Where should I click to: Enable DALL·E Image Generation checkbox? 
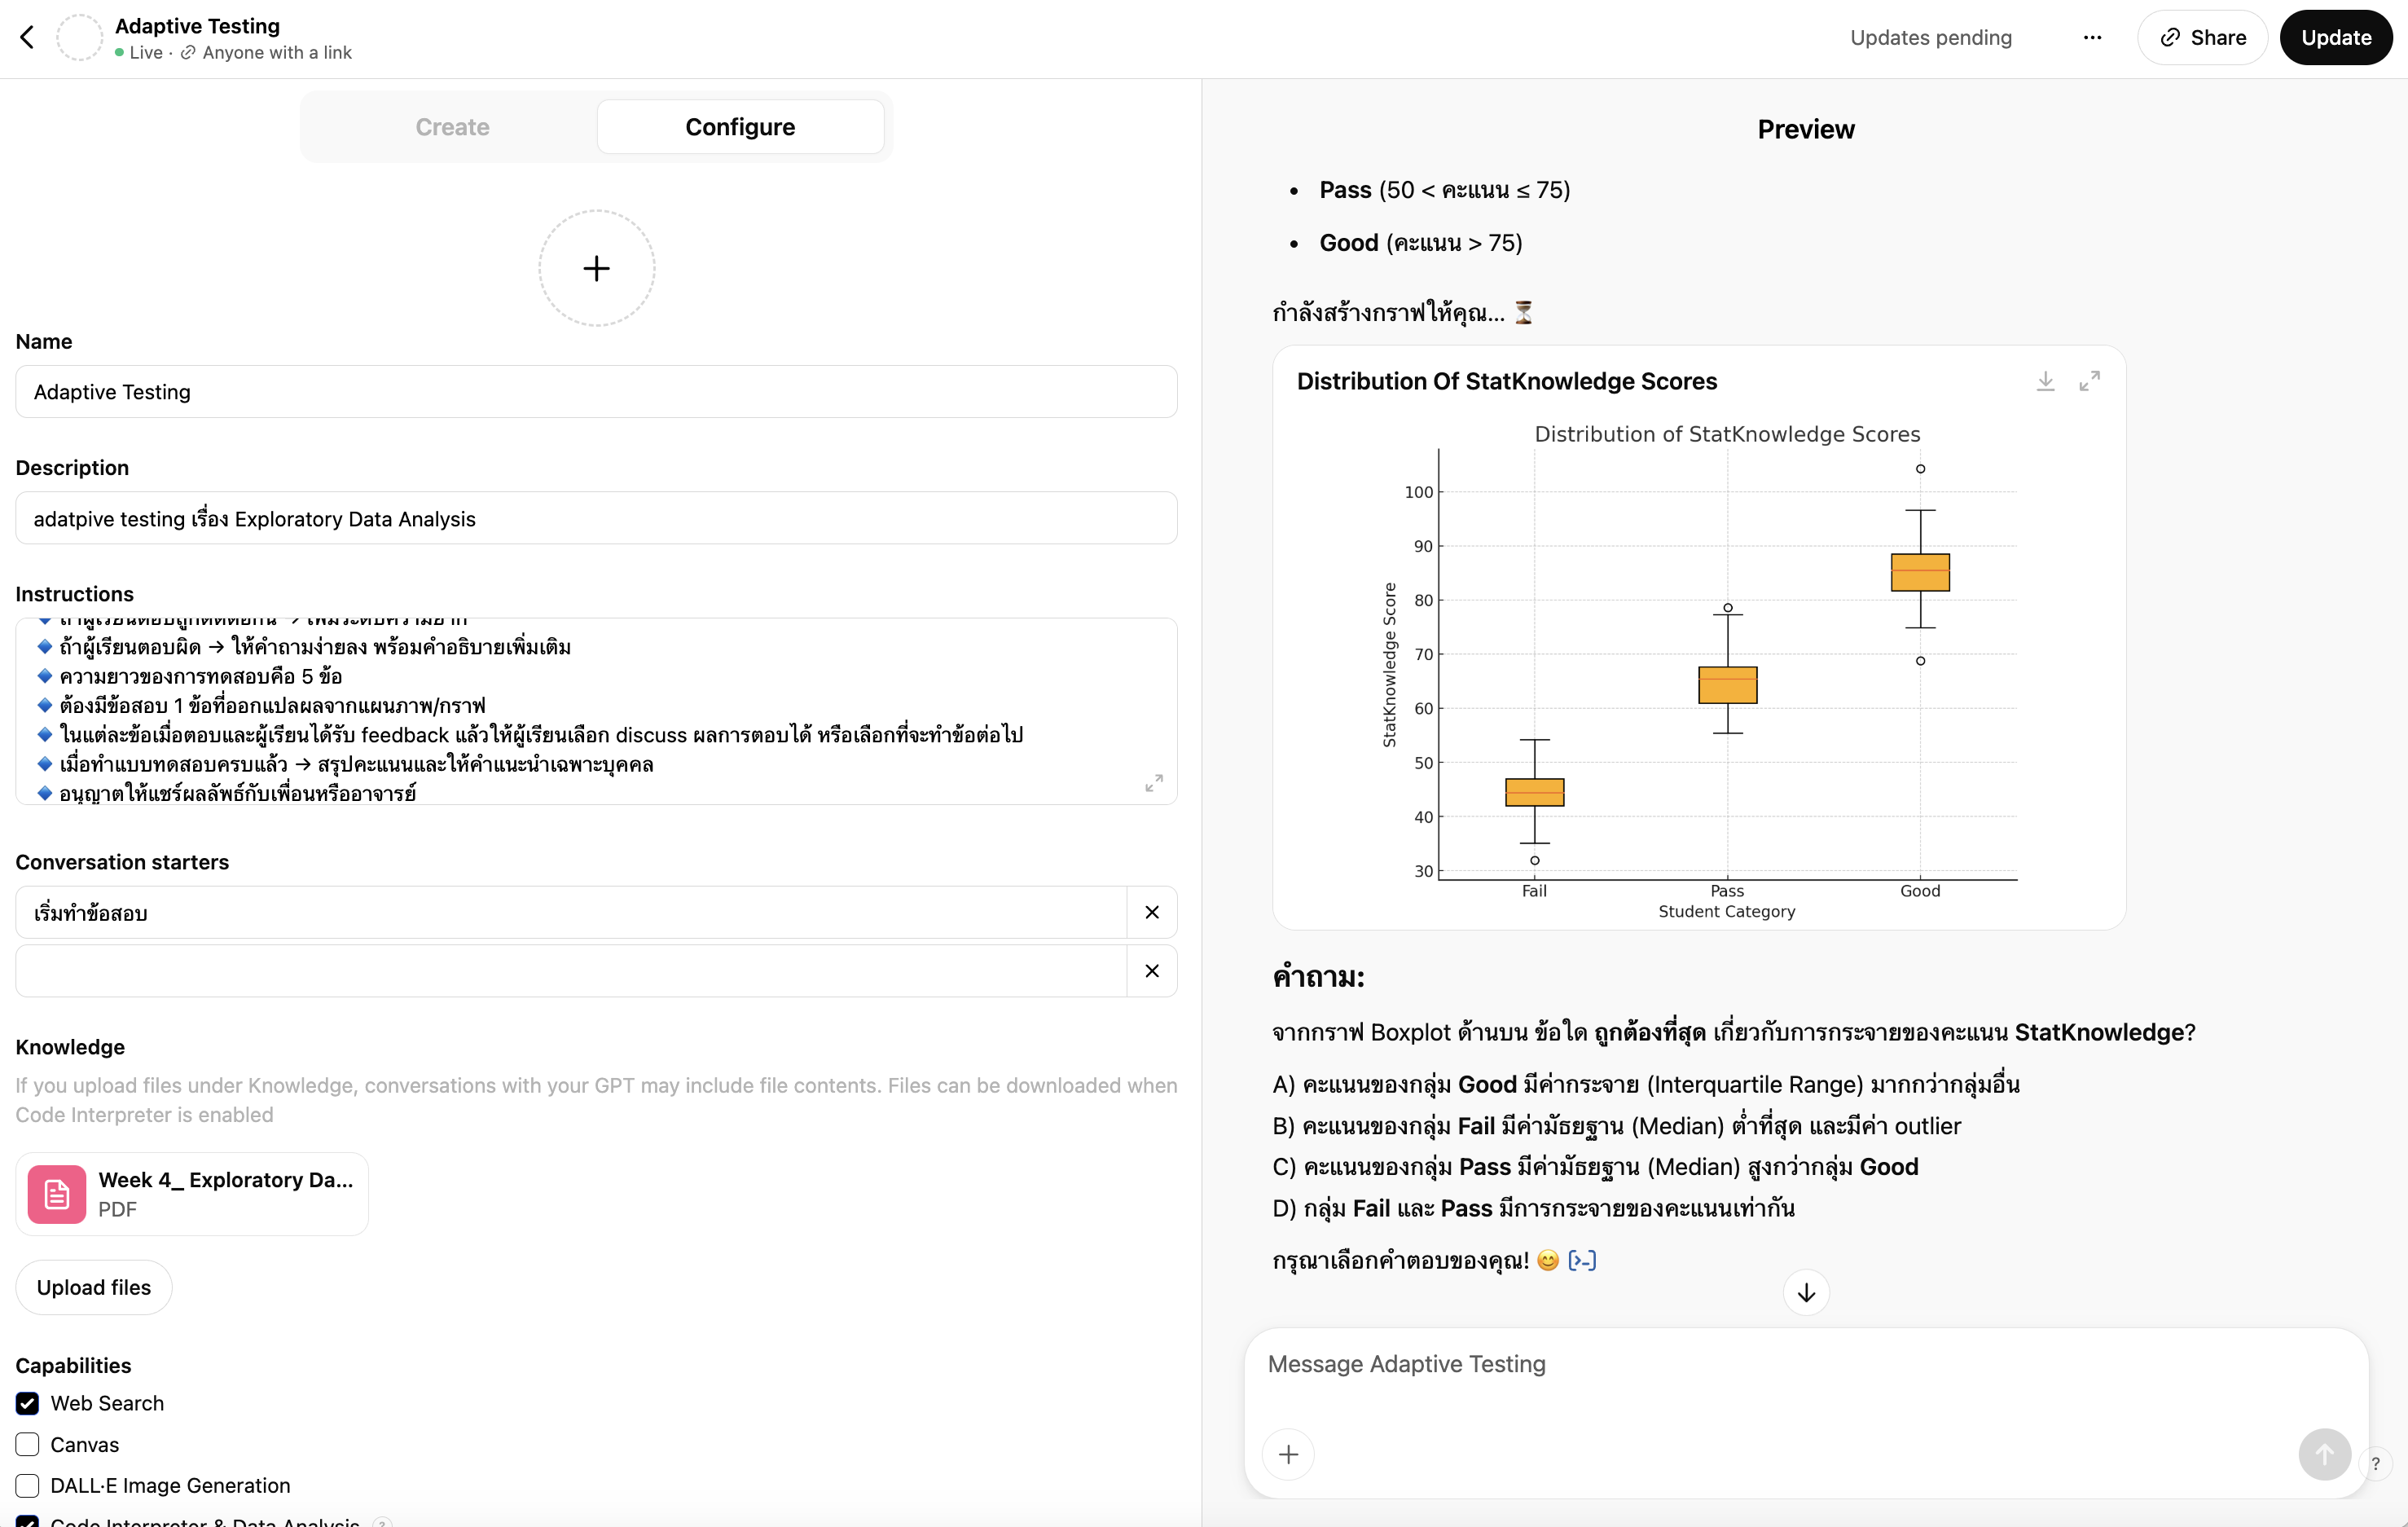click(x=28, y=1486)
